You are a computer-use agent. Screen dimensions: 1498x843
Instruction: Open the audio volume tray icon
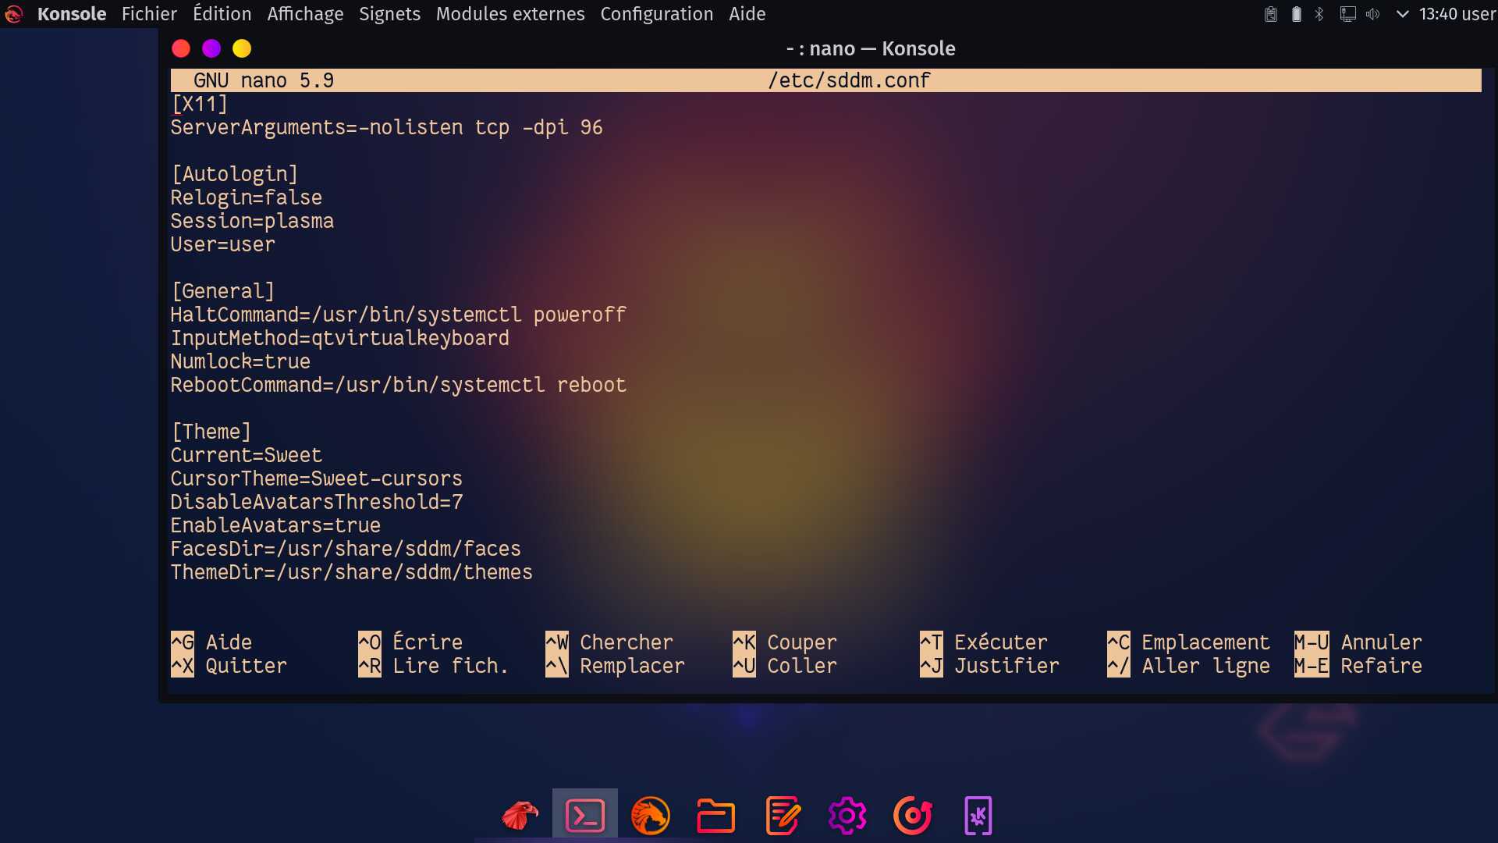coord(1373,14)
